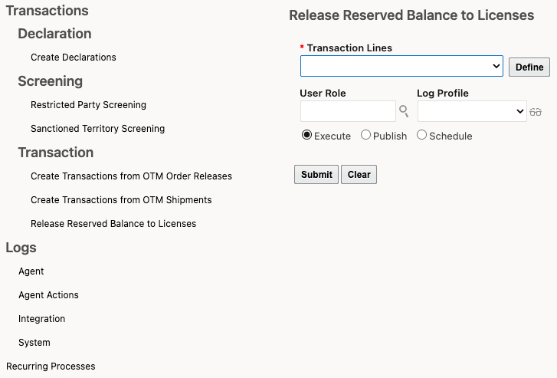
Task: Open the System logs item
Action: pyautogui.click(x=34, y=343)
